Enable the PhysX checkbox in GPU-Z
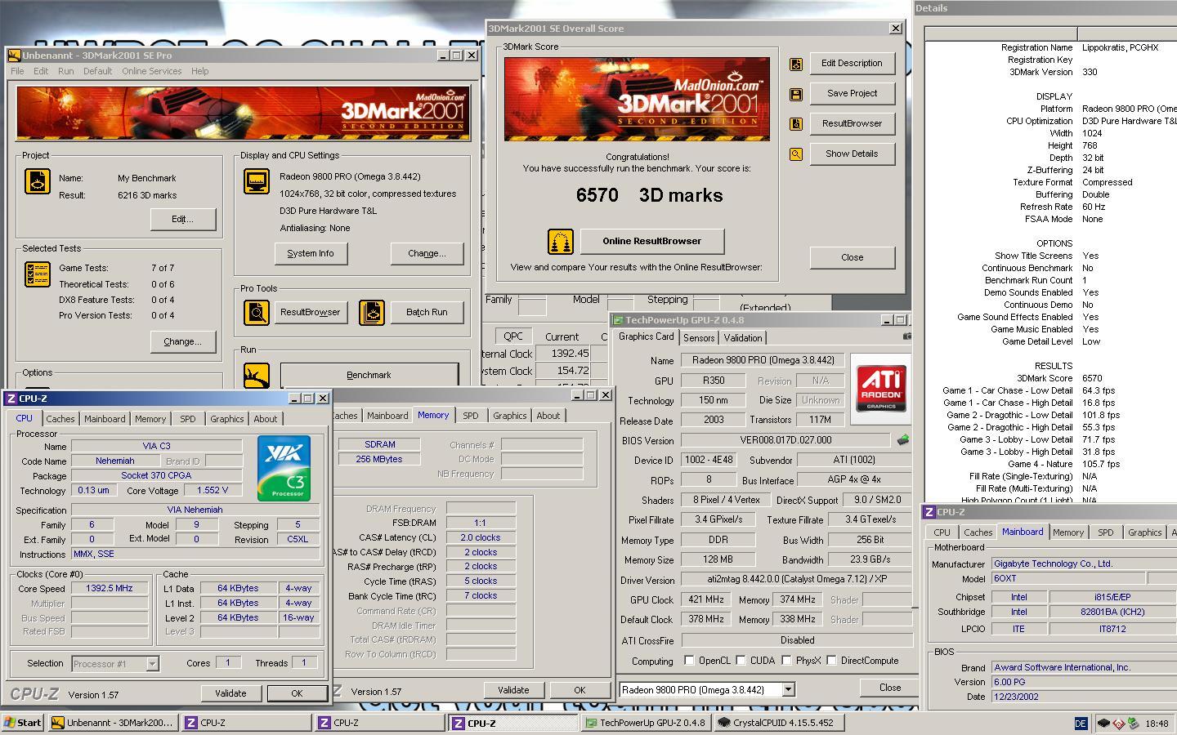 click(x=785, y=661)
